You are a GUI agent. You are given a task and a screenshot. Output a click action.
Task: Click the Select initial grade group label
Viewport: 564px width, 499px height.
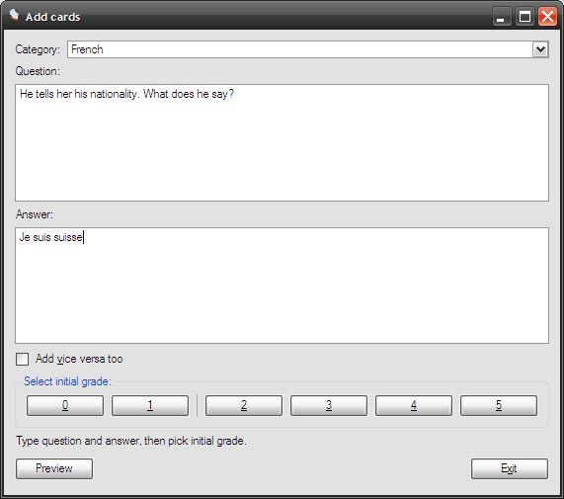(x=67, y=381)
